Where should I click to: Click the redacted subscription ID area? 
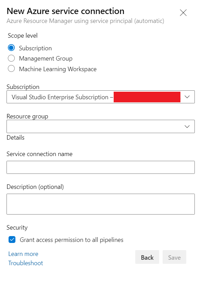tap(147, 97)
